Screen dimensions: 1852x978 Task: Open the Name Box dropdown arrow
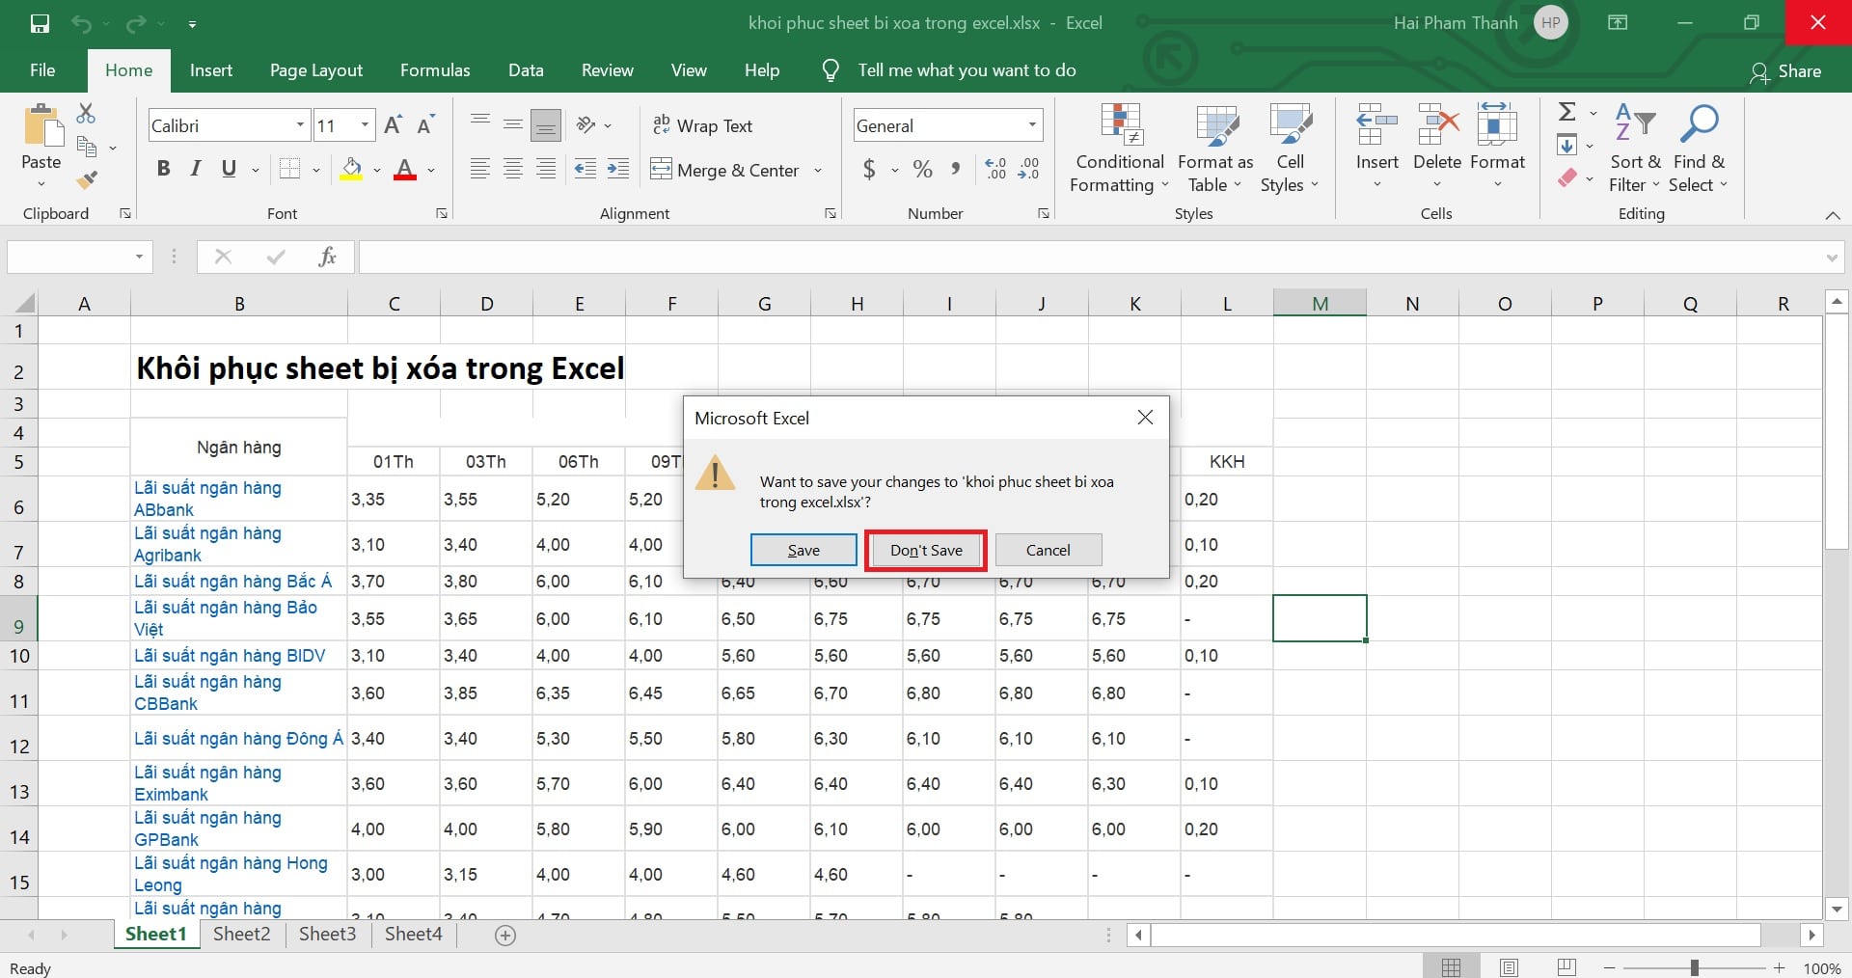pos(139,257)
